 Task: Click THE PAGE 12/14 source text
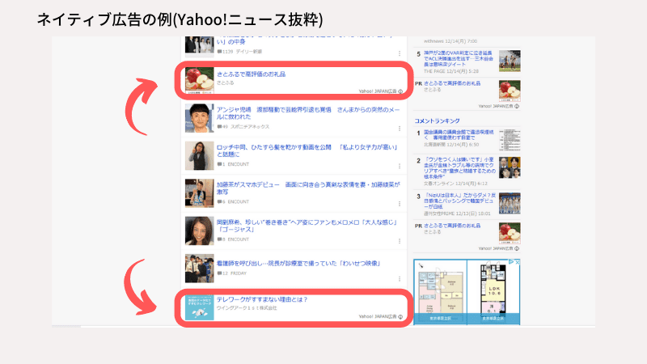[451, 71]
